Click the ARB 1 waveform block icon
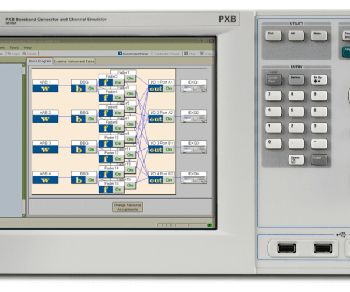This screenshot has width=350, height=292. [x=45, y=88]
